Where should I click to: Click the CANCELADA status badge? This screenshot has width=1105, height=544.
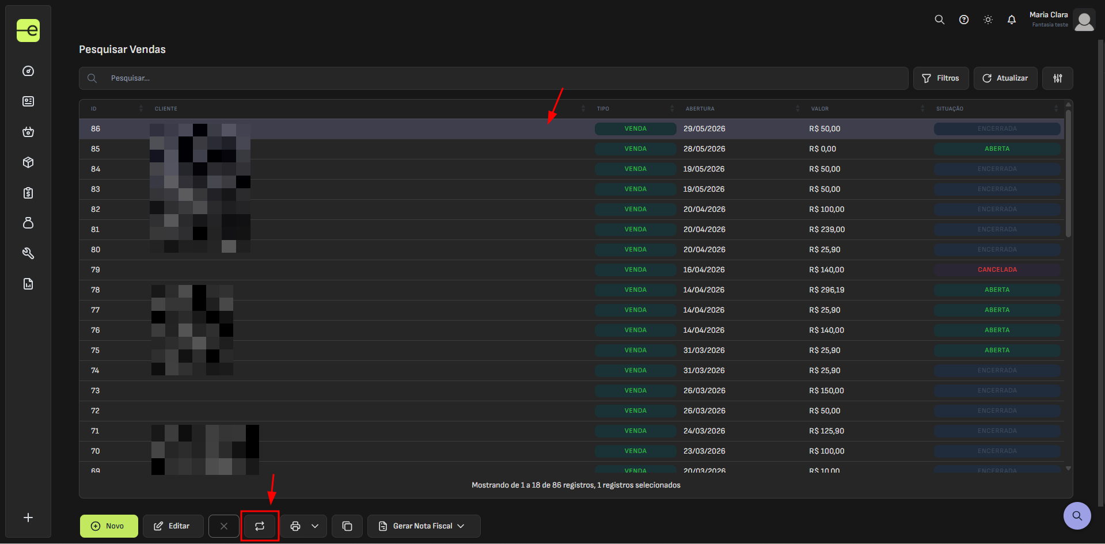pyautogui.click(x=997, y=270)
